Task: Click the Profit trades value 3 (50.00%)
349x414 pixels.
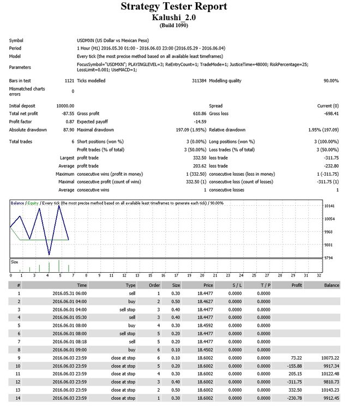Action: [195, 149]
